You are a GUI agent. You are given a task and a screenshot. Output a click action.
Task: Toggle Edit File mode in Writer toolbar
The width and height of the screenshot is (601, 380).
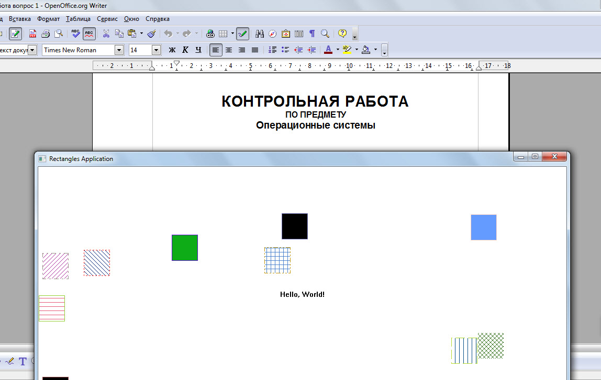15,33
